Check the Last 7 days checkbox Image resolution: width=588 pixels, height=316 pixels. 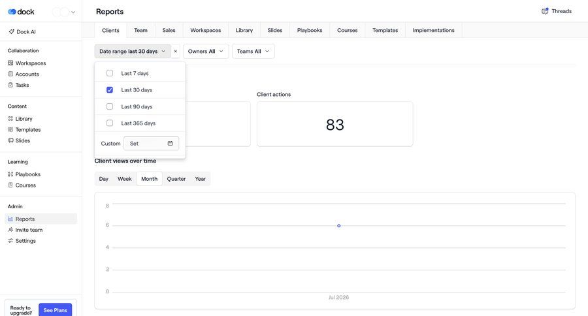click(x=110, y=73)
